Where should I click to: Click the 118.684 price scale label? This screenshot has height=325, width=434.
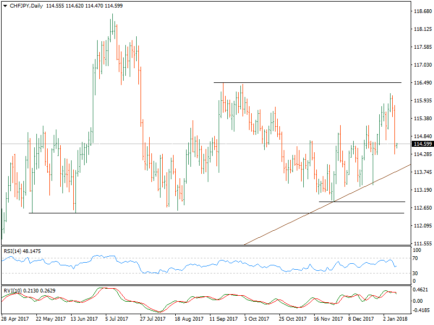(422, 11)
